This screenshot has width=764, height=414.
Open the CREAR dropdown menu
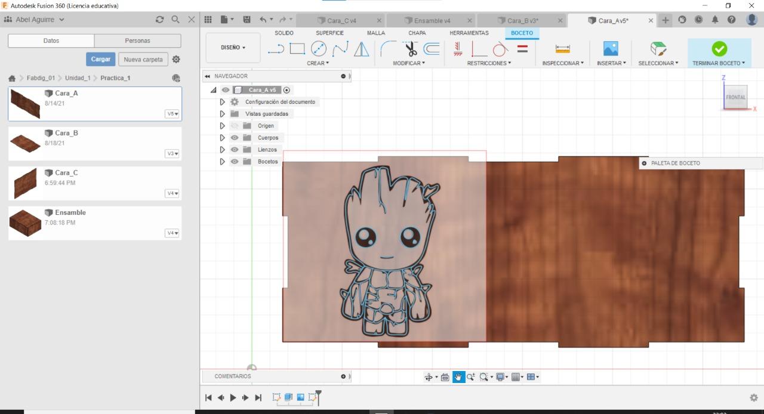click(318, 63)
